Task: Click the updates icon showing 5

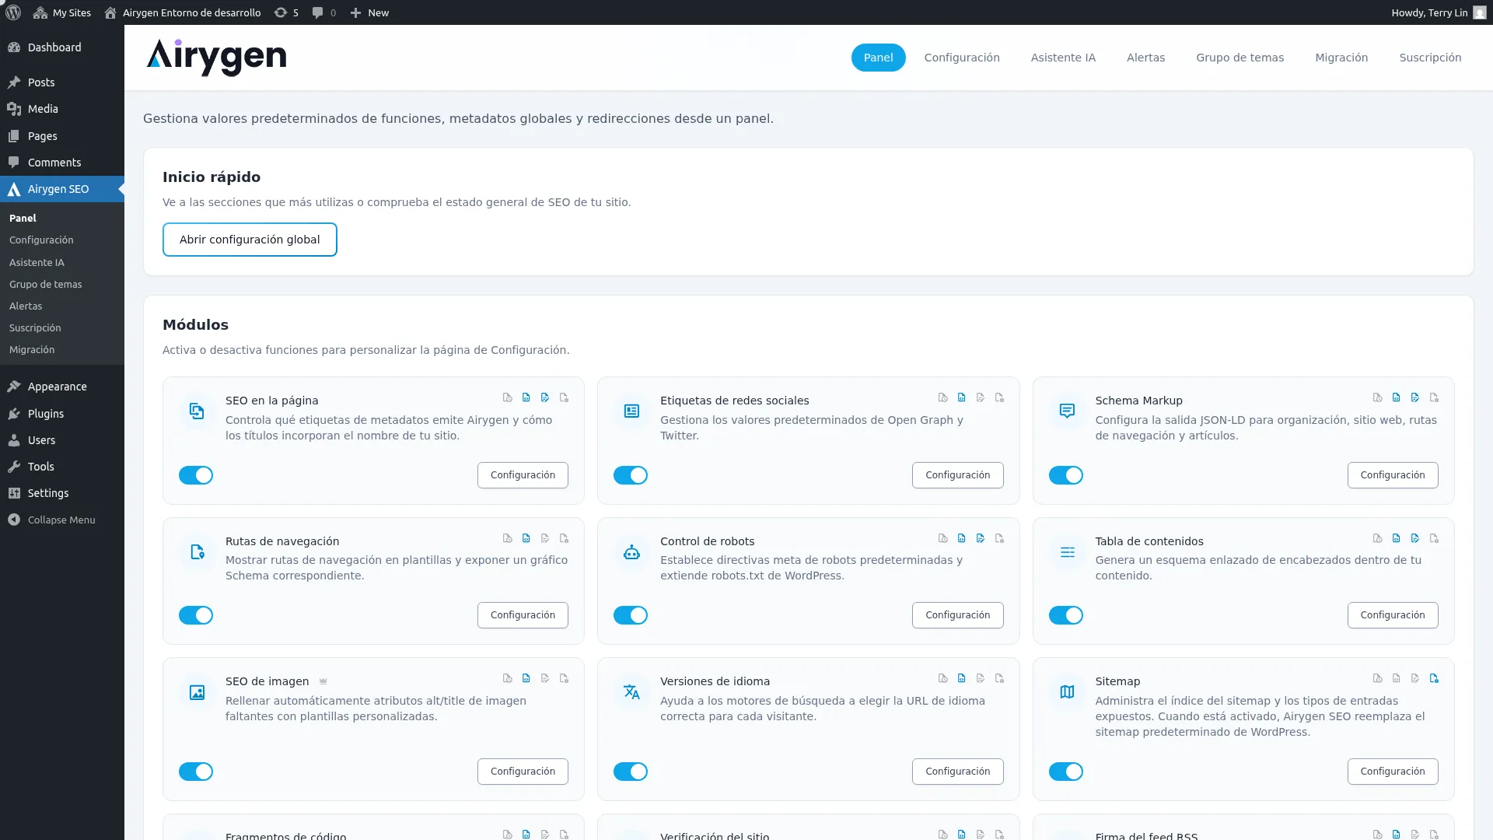Action: click(281, 12)
